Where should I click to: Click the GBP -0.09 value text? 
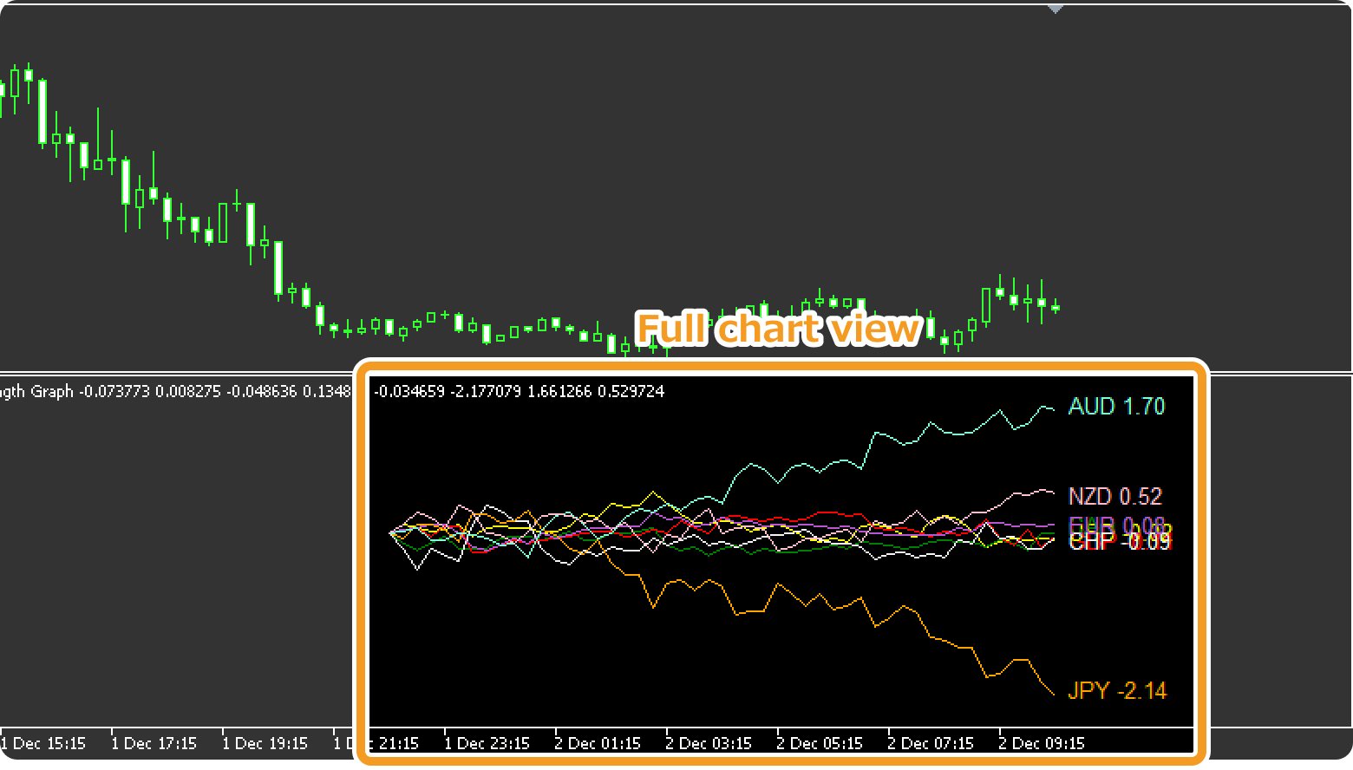click(x=1145, y=541)
